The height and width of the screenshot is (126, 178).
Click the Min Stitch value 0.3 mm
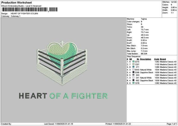tap(144, 48)
